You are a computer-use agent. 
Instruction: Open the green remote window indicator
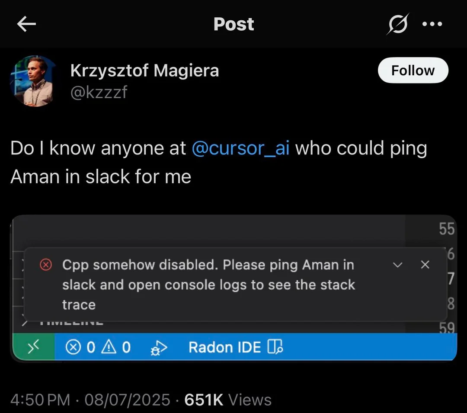[x=33, y=347]
